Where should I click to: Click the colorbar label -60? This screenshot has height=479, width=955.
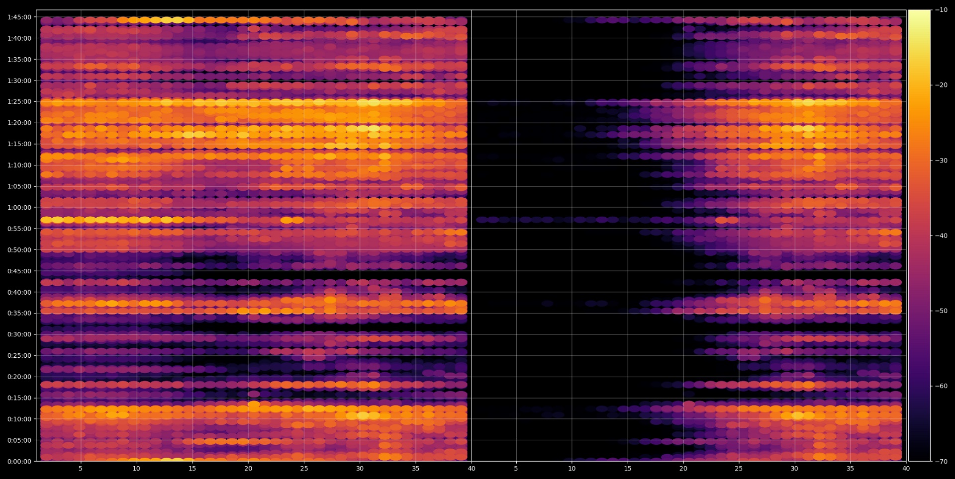point(941,386)
